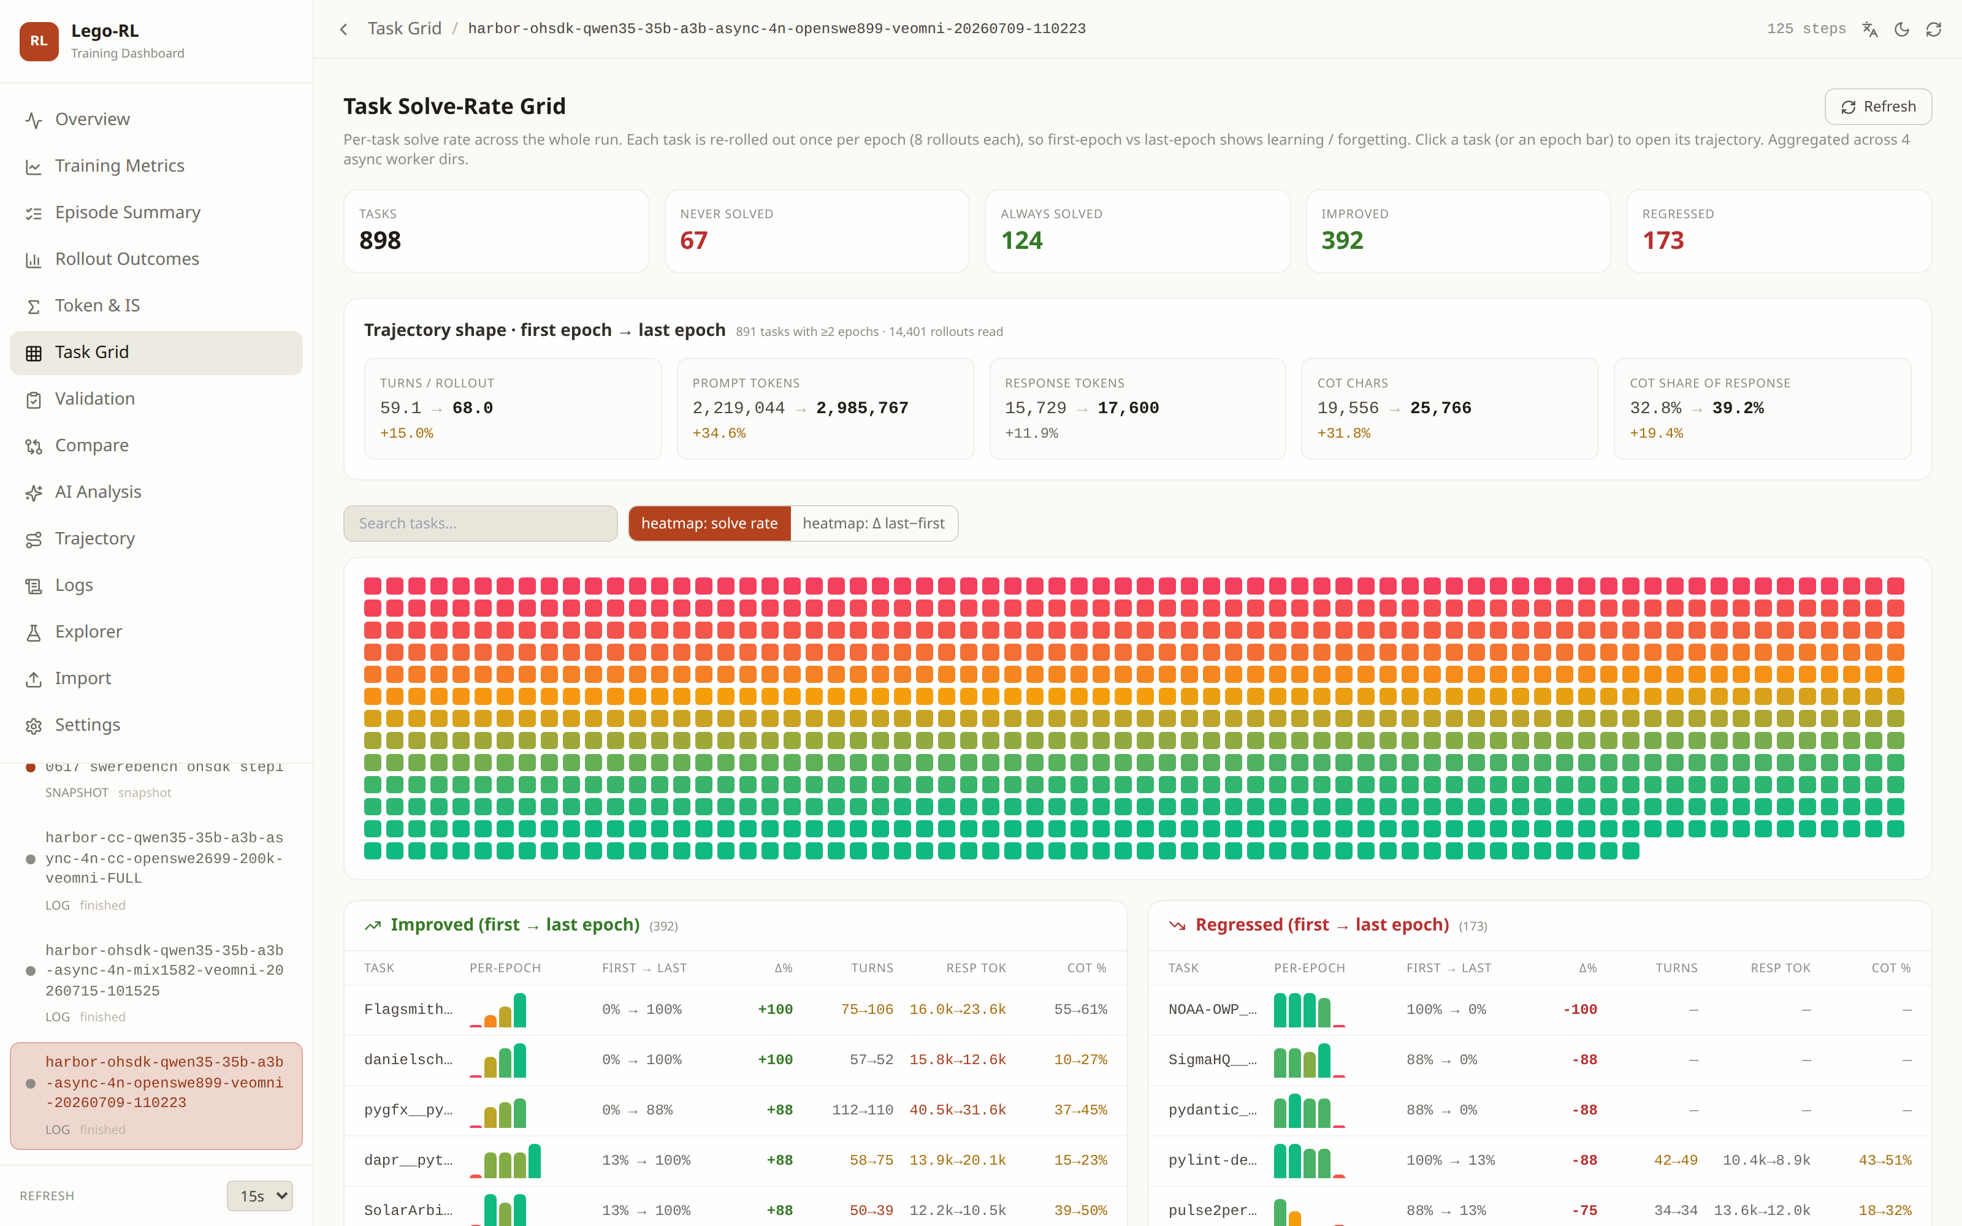Click the Validation clipboard icon
This screenshot has width=1962, height=1226.
(33, 400)
